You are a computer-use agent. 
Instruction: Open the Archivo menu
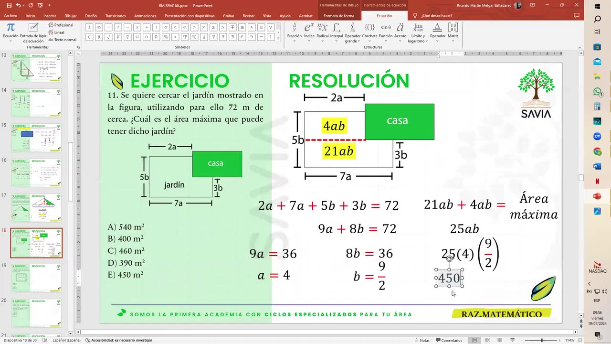pos(11,16)
